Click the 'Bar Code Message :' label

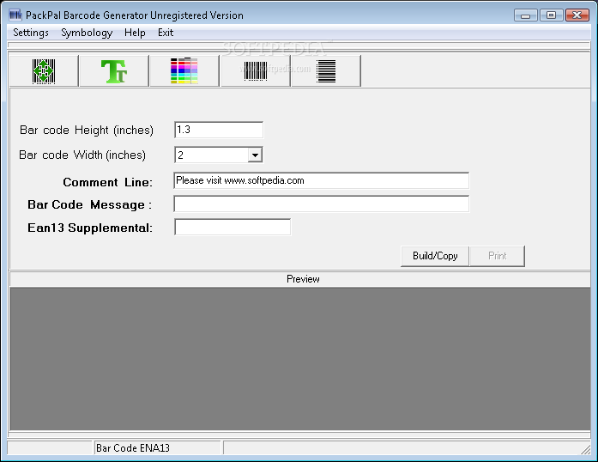click(x=89, y=204)
